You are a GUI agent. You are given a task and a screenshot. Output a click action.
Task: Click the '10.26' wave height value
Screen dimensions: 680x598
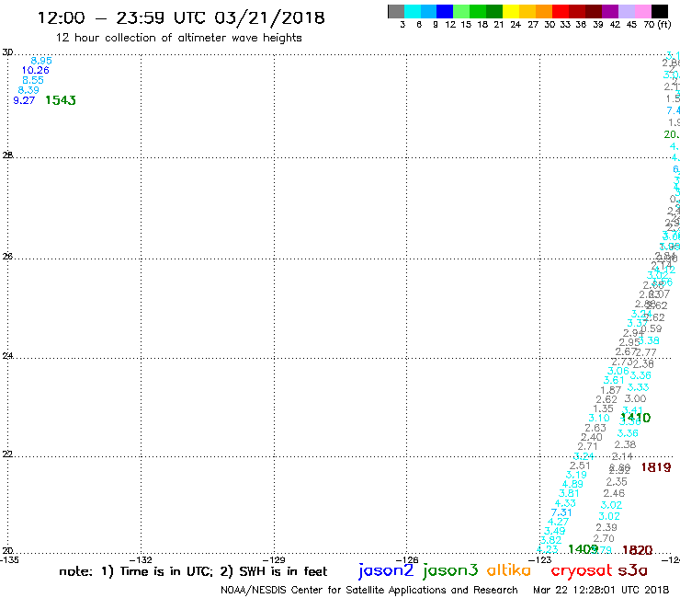[36, 70]
